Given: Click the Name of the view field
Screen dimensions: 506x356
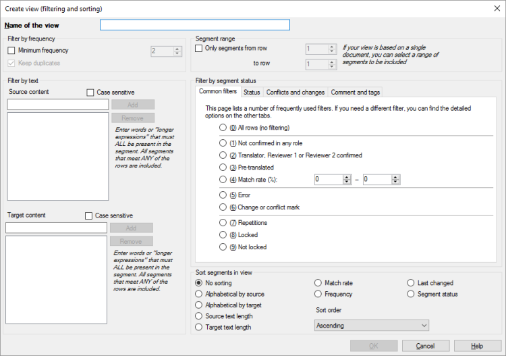Looking at the screenshot, I should pyautogui.click(x=194, y=25).
